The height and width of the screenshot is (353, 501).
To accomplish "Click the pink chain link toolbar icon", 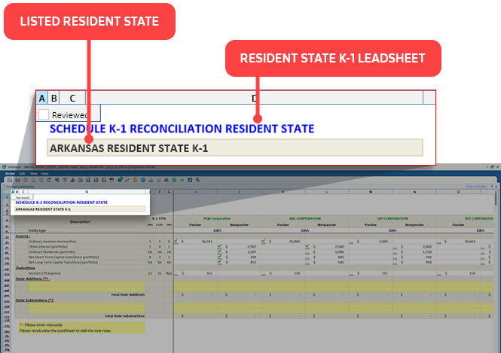I will 127,180.
